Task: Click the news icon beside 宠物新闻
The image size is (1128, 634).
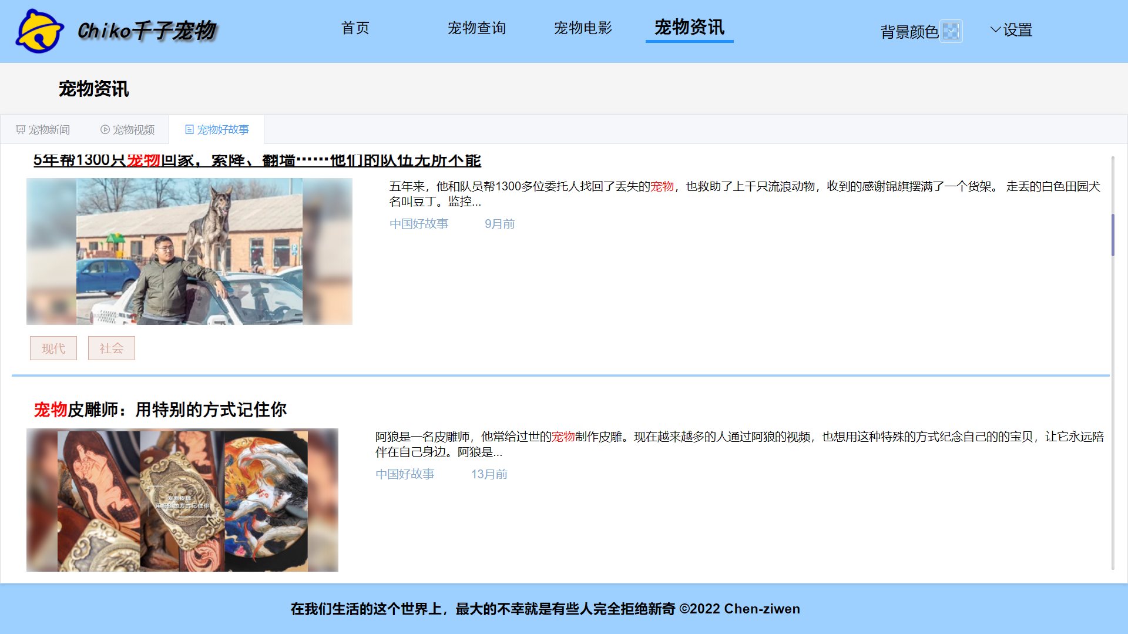Action: click(x=19, y=129)
